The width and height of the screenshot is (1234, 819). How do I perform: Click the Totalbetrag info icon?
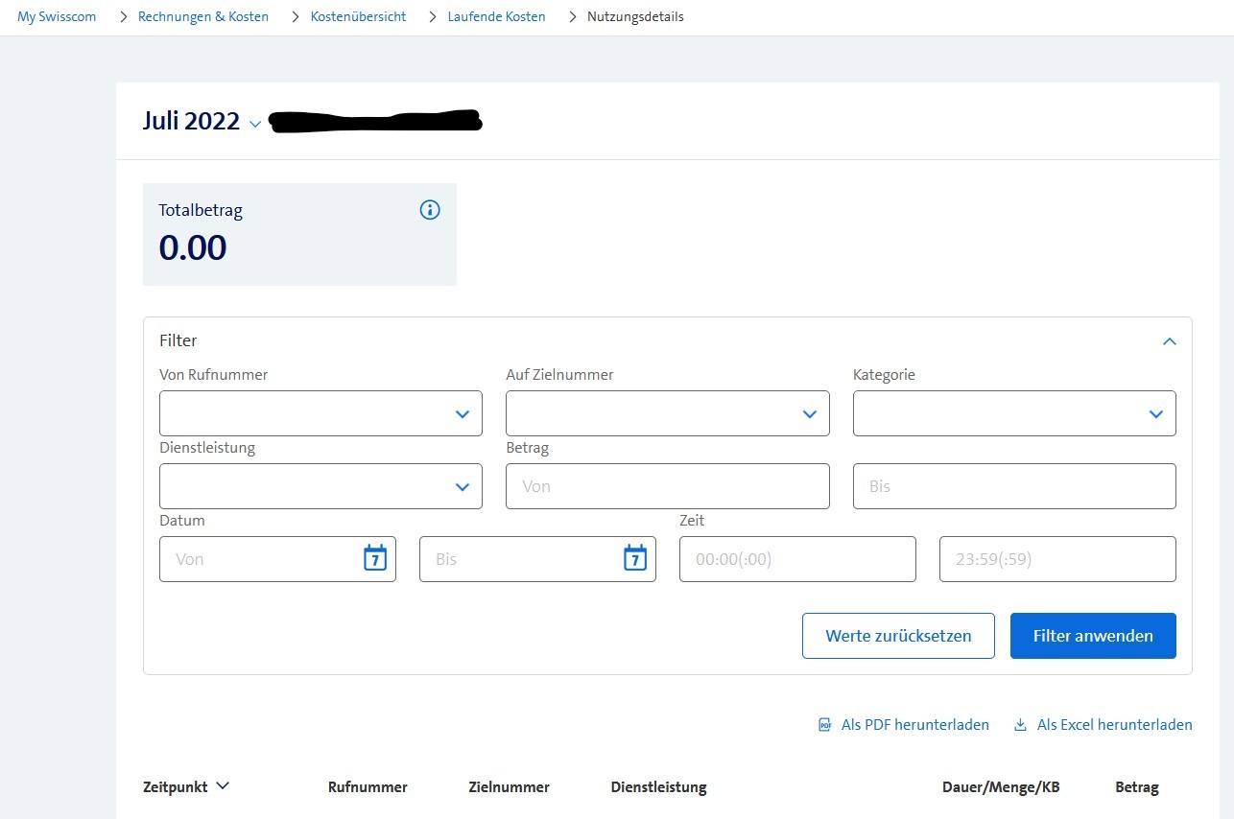(x=430, y=210)
